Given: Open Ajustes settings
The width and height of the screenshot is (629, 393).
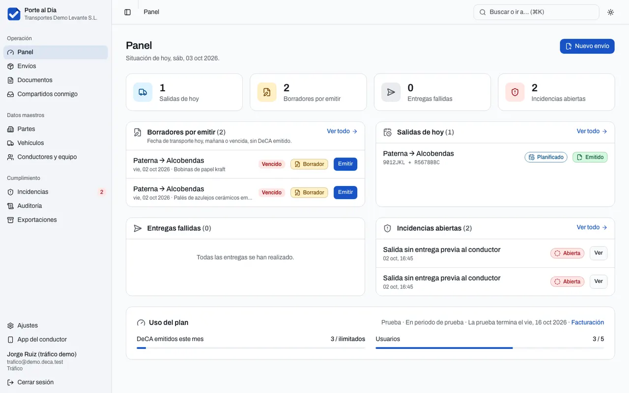Looking at the screenshot, I should [x=56, y=326].
